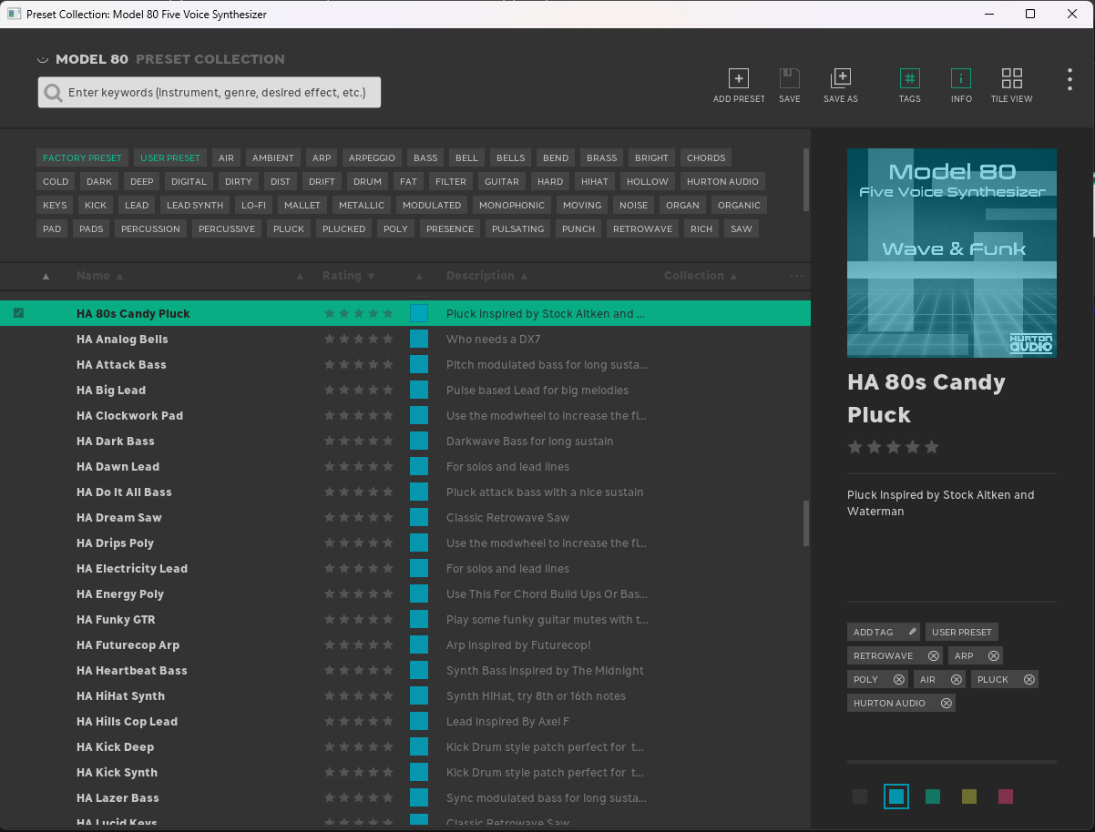Remove the POLY tag from preset
The image size is (1095, 832).
coord(899,679)
